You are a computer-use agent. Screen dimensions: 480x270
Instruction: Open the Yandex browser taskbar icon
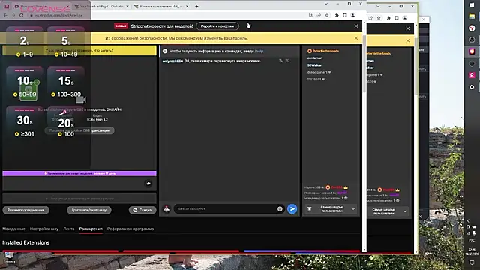pos(472,28)
